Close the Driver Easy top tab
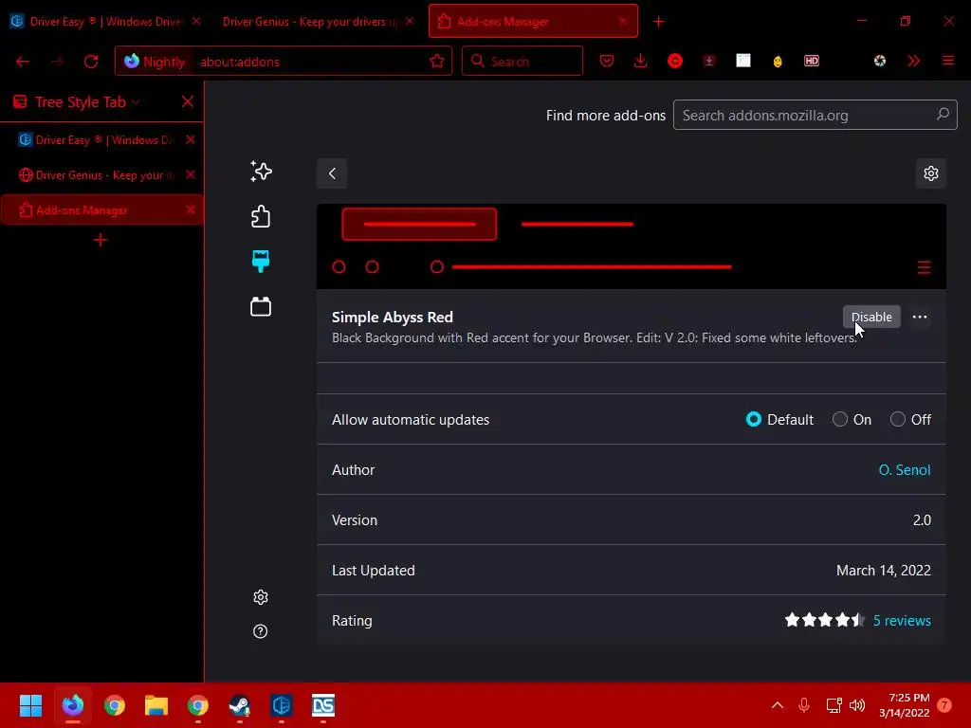The image size is (971, 728). tap(195, 21)
